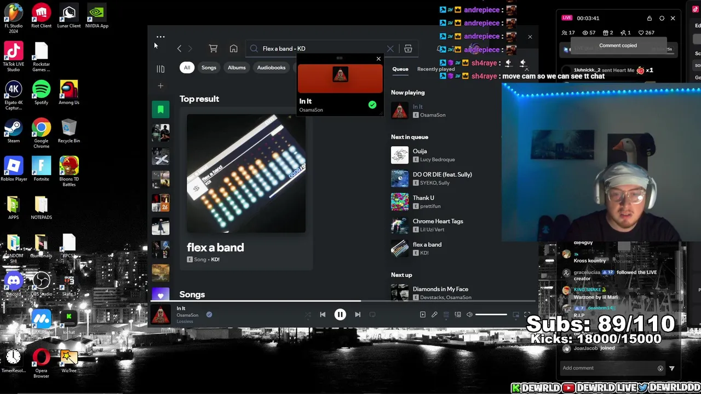Toggle saved checkmark beside In It in player bar
The height and width of the screenshot is (394, 701).
(209, 315)
